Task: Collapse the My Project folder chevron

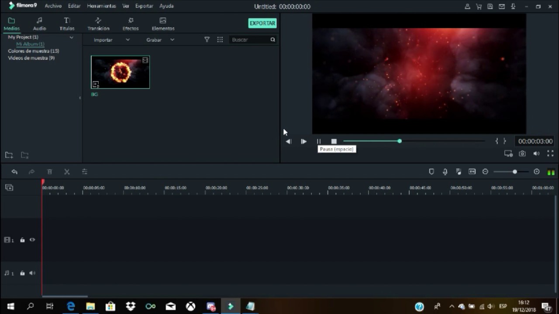Action: (71, 38)
